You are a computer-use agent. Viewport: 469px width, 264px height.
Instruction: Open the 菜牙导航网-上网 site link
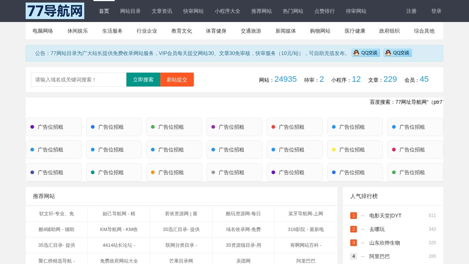tap(306, 214)
